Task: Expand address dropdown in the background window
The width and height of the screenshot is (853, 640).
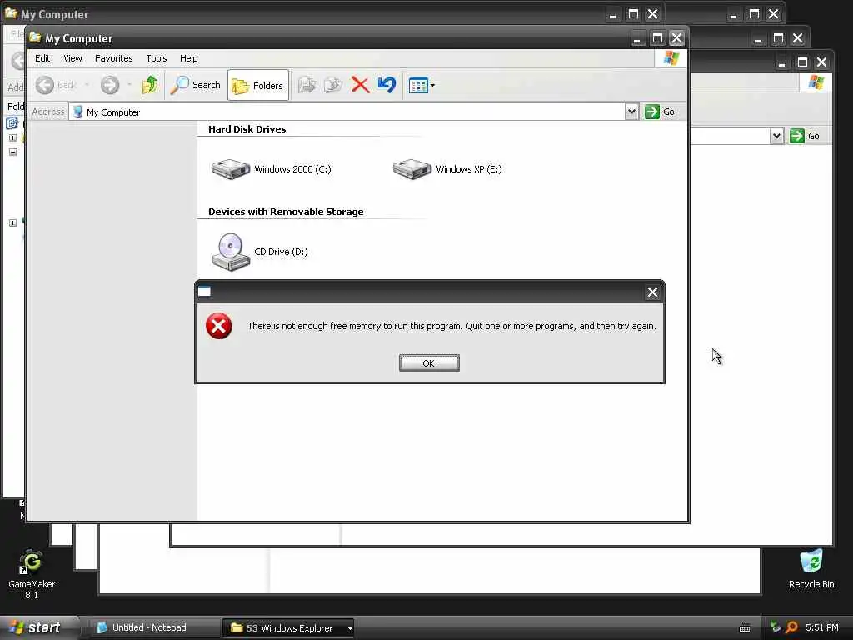Action: pyautogui.click(x=777, y=136)
